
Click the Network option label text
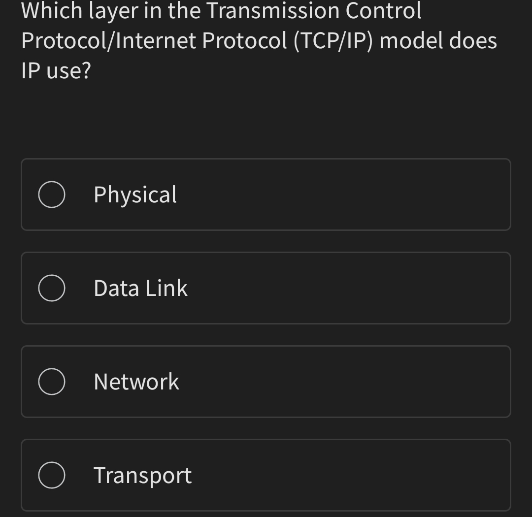(136, 381)
